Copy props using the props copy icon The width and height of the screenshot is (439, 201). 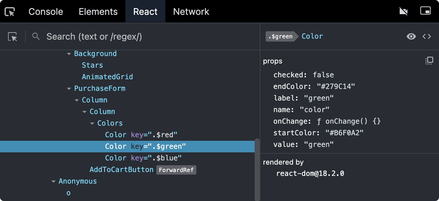(429, 61)
